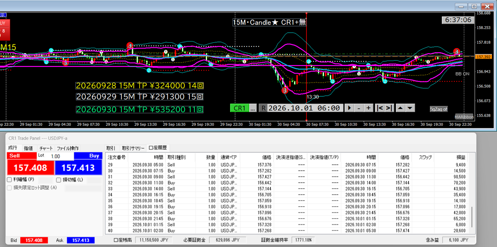Toggle the MARibbon button

(x=464, y=117)
